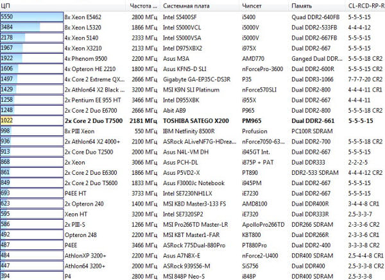Click the Intel S5400SF motherboard cell
The height and width of the screenshot is (280, 385).
pos(180,17)
